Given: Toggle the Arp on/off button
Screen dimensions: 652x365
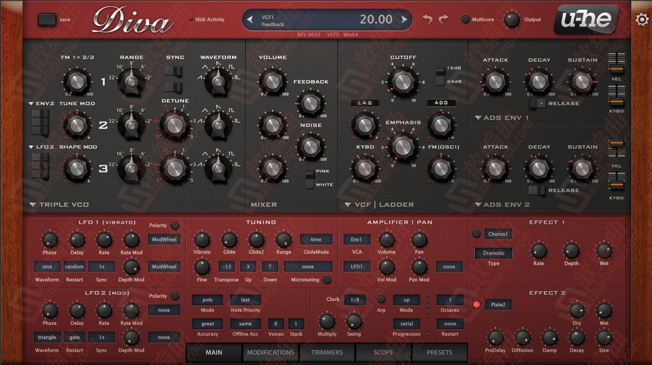Looking at the screenshot, I should (381, 299).
